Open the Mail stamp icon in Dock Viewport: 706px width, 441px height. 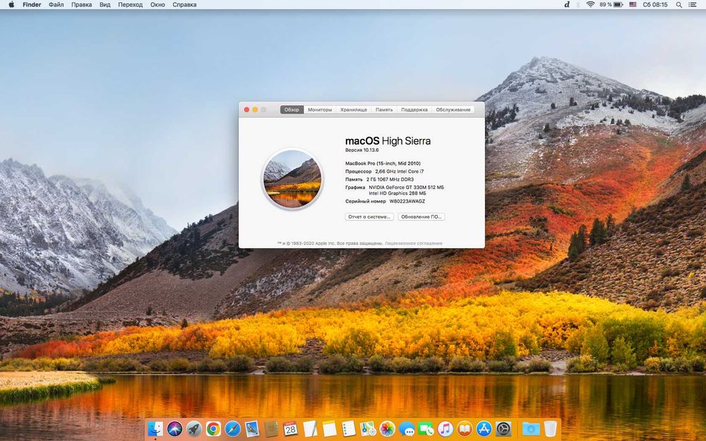point(252,429)
